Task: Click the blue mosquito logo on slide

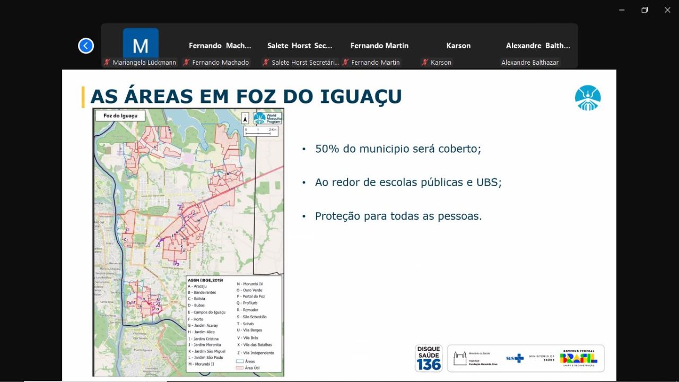Action: tap(588, 98)
